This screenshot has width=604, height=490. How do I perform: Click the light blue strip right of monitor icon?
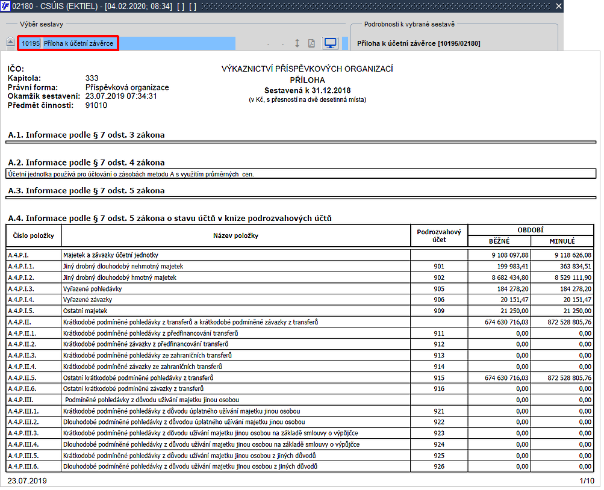(345, 43)
